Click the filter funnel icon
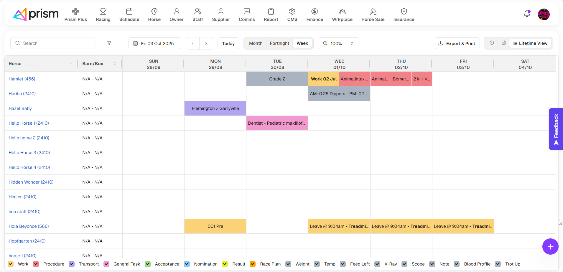Image resolution: width=563 pixels, height=272 pixels. (x=109, y=43)
